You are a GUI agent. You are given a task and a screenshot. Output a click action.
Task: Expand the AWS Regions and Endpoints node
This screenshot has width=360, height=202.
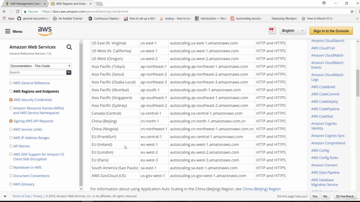click(11, 91)
